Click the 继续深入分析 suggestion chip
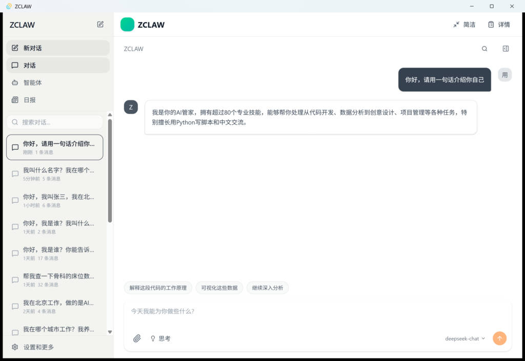This screenshot has width=525, height=361. tap(268, 288)
